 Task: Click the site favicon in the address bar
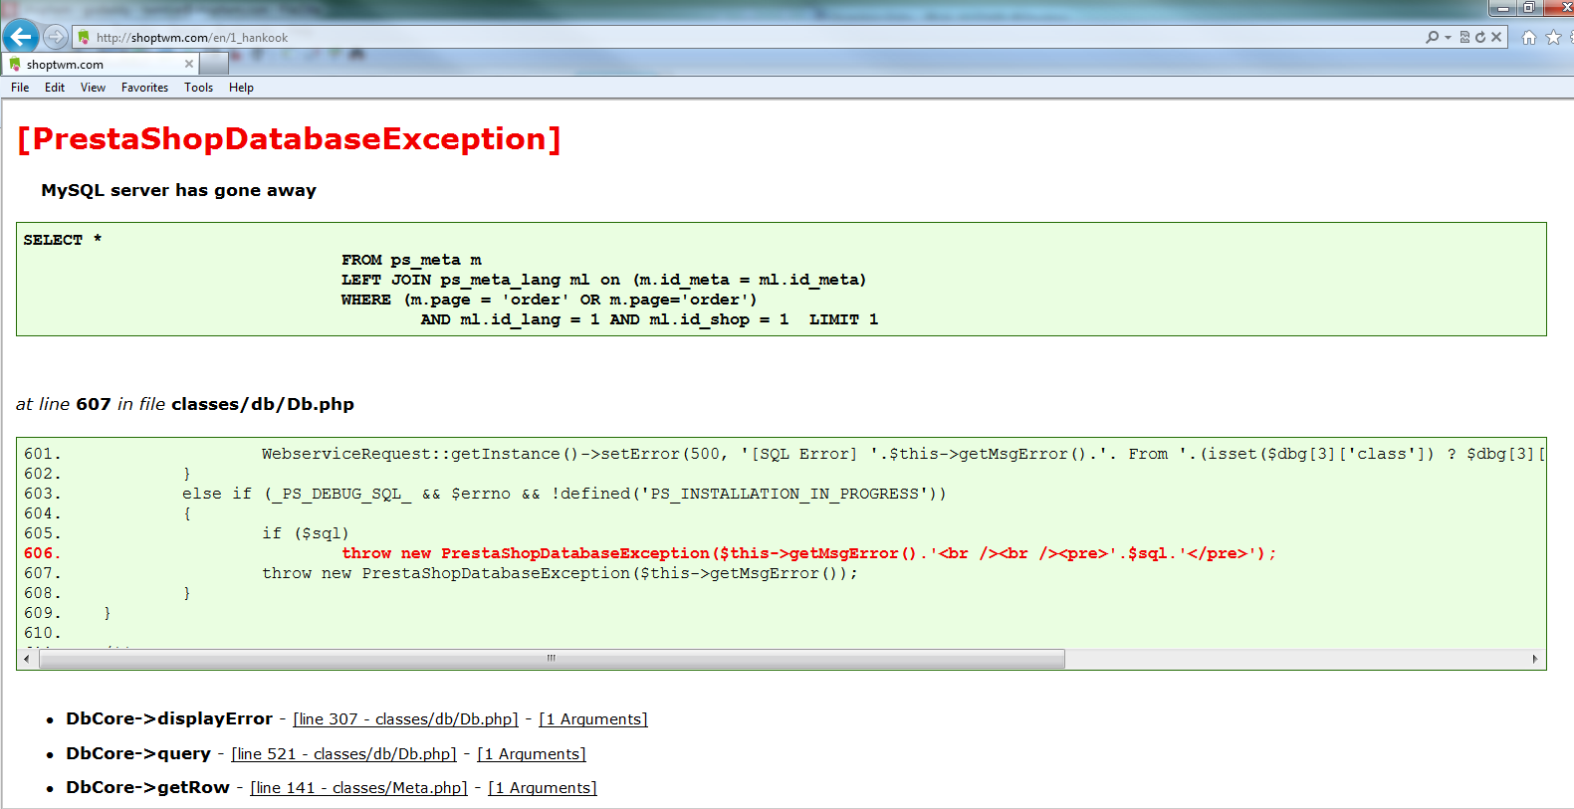84,38
